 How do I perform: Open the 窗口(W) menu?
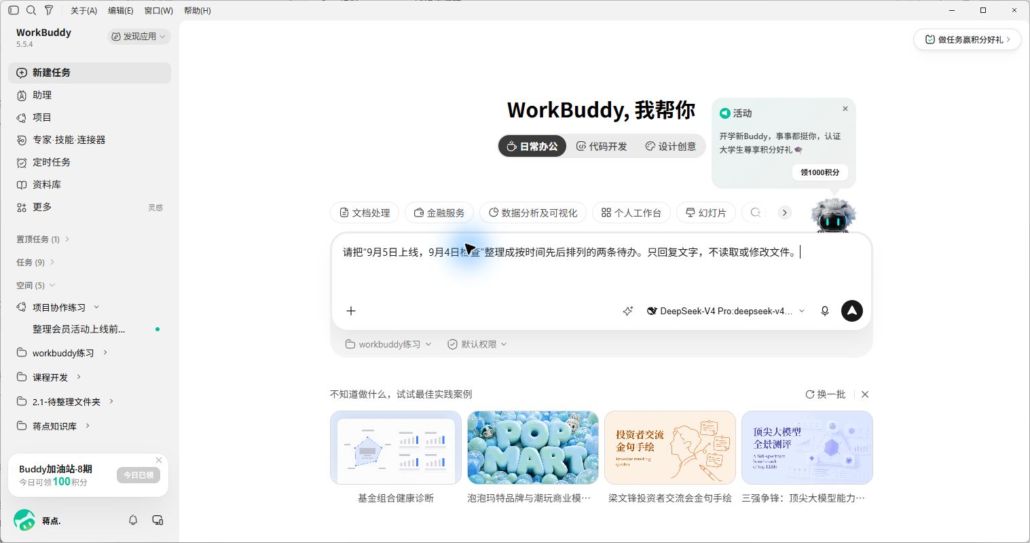pyautogui.click(x=159, y=10)
